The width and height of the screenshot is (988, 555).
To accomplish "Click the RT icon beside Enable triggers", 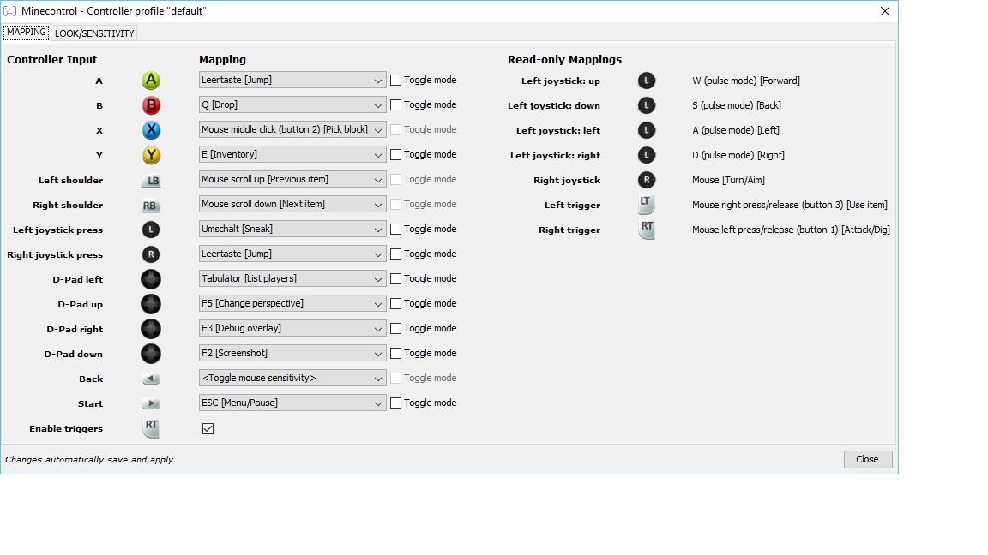I will (x=151, y=428).
